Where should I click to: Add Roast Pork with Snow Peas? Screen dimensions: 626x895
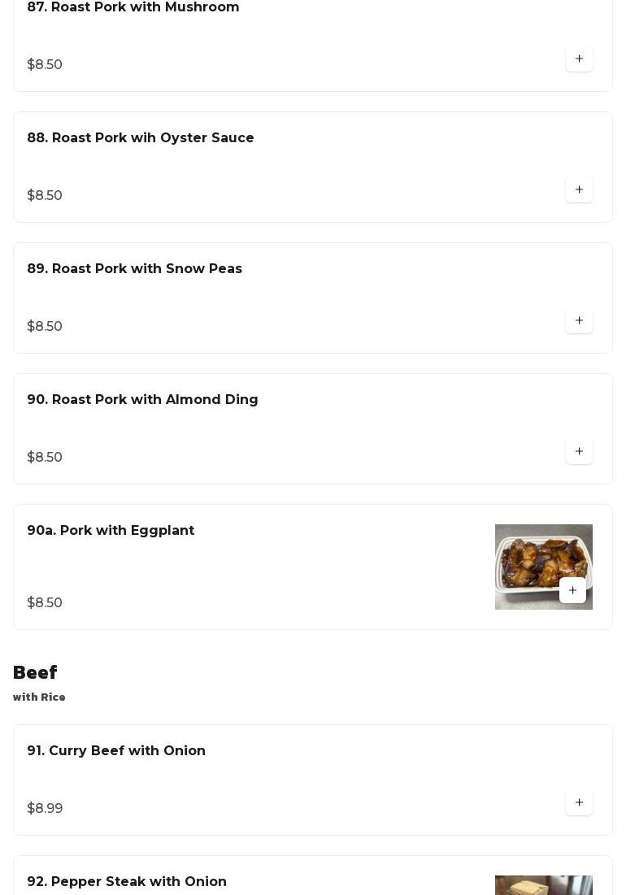coord(579,320)
